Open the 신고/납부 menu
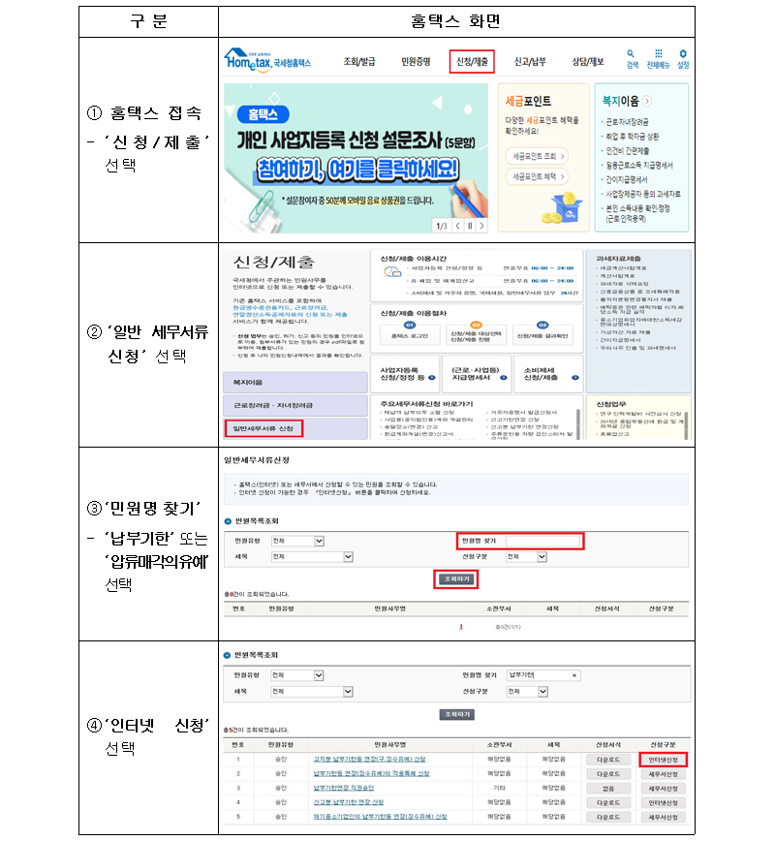775x841 pixels. [530, 62]
